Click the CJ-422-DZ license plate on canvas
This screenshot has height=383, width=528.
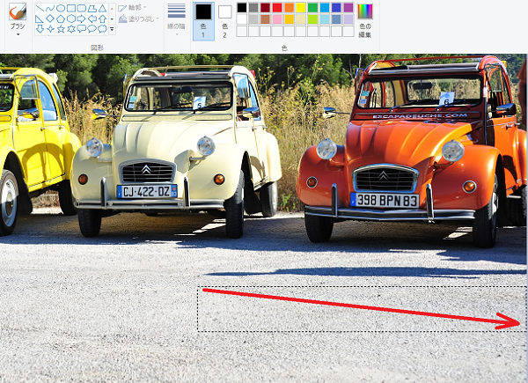(x=147, y=191)
